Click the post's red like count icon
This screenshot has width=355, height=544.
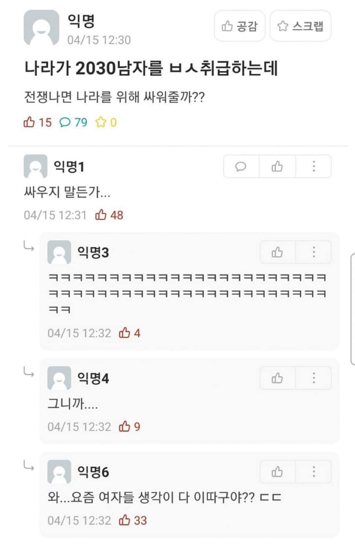[29, 122]
